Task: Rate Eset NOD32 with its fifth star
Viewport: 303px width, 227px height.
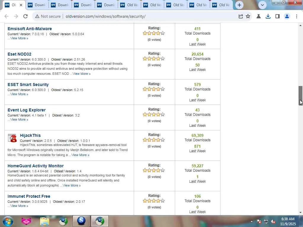Action: [x=163, y=59]
